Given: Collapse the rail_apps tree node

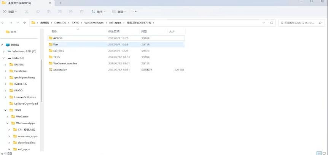Looking at the screenshot, I should tap(9, 149).
